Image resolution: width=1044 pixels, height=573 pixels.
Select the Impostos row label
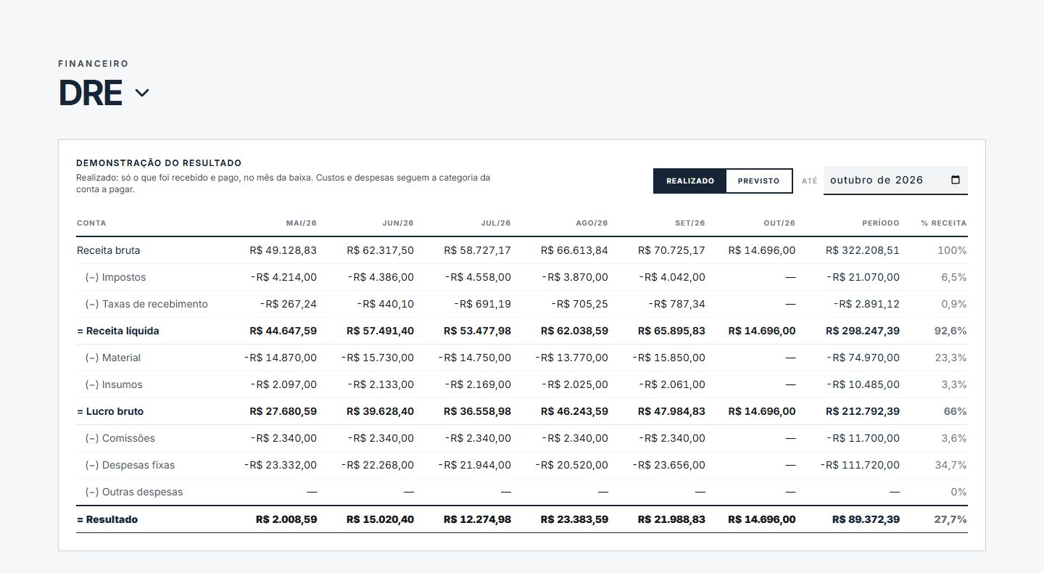(115, 277)
